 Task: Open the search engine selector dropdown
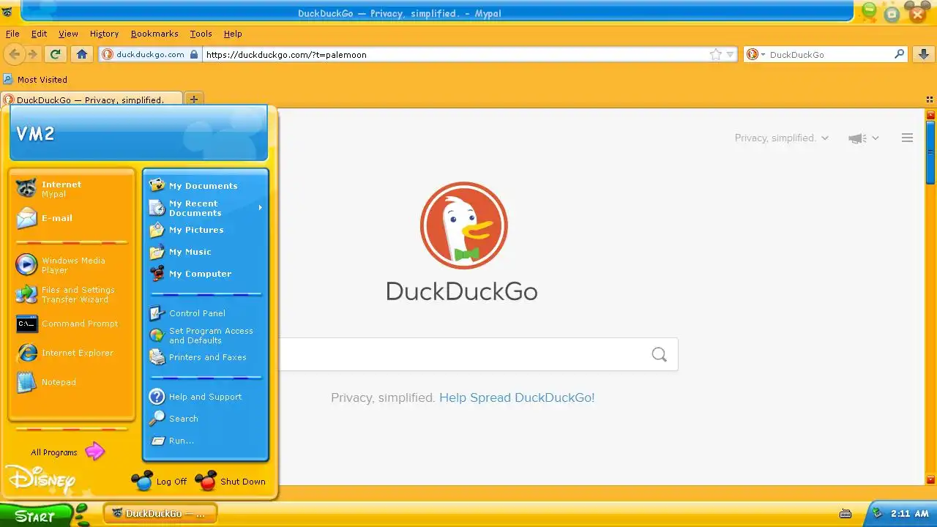[755, 54]
